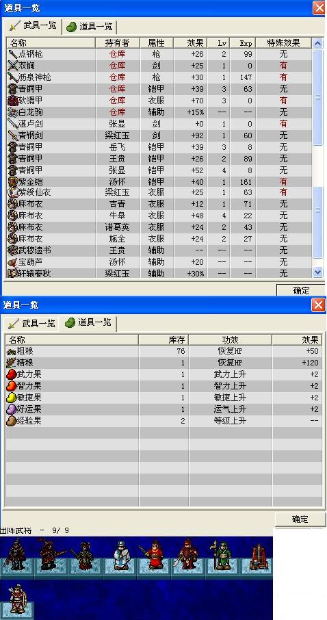This screenshot has width=327, height=620.
Task: Click the 青钢剑 sword icon
Action: pos(12,135)
